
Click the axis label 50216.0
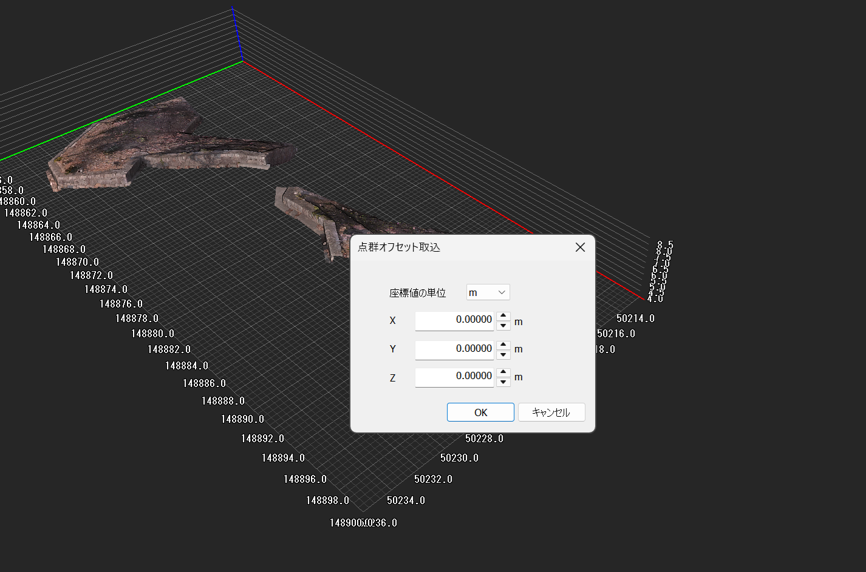point(616,334)
